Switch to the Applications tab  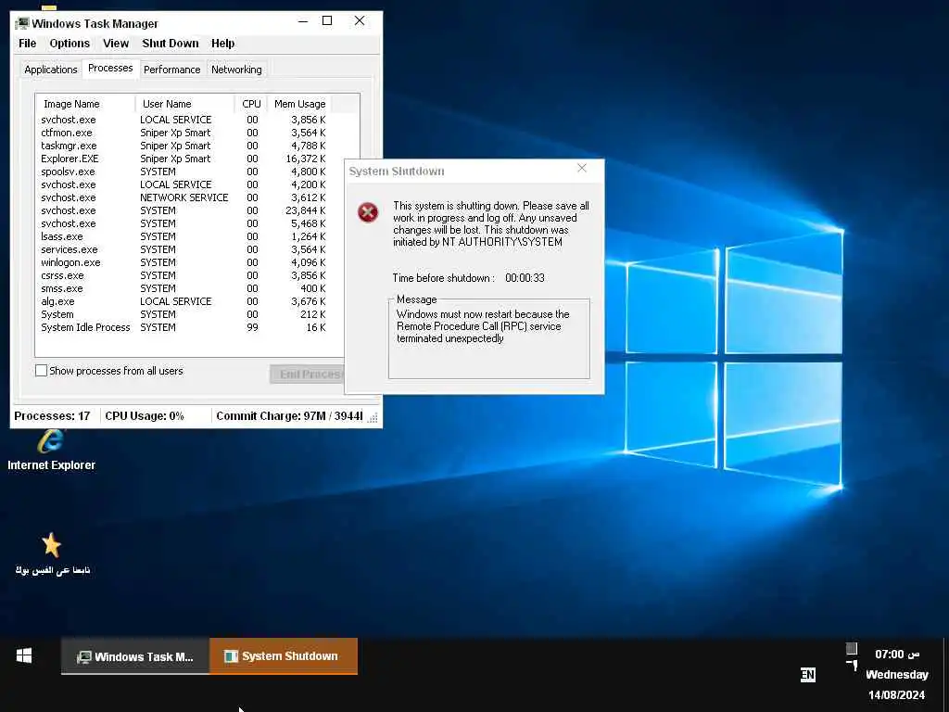click(x=51, y=70)
